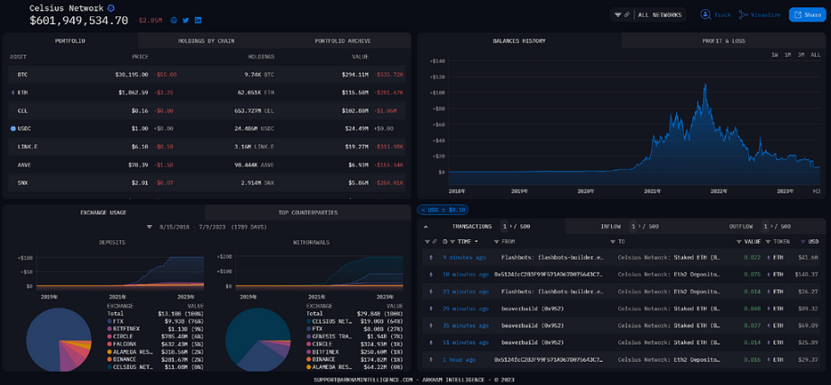Switch to the Holdings by Chain tab
Viewport: 831px width, 385px height.
(206, 40)
